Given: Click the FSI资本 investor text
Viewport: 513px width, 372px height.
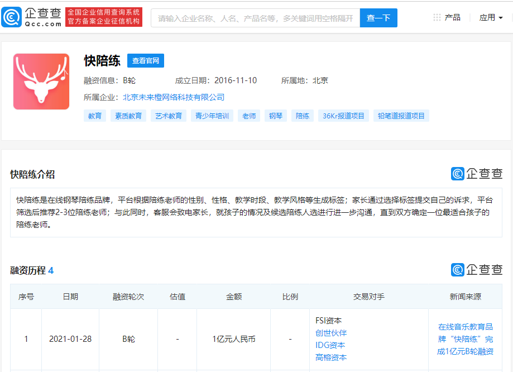Looking at the screenshot, I should coord(328,321).
